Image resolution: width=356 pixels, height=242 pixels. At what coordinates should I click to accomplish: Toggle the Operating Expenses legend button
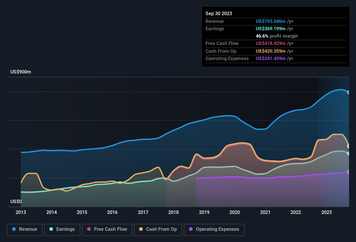(x=214, y=229)
